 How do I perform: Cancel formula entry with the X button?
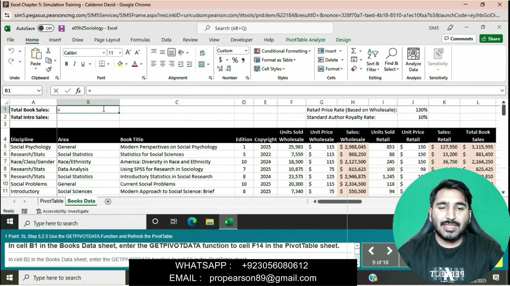56,91
